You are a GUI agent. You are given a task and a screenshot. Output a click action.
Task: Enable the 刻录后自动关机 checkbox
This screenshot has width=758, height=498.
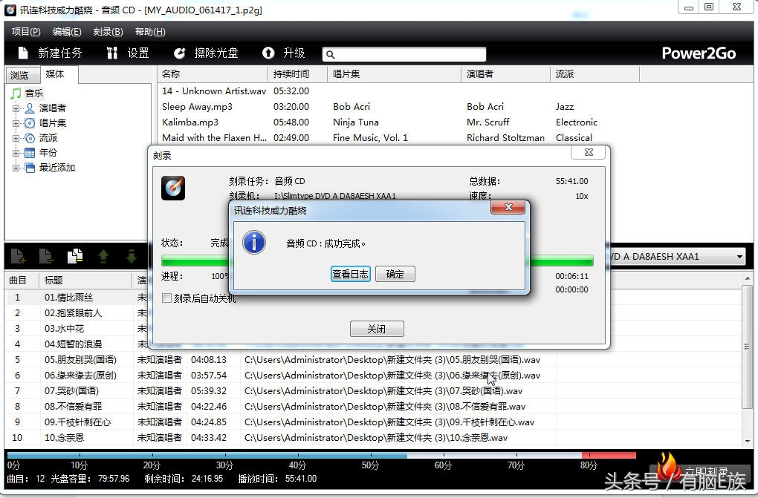coord(166,298)
